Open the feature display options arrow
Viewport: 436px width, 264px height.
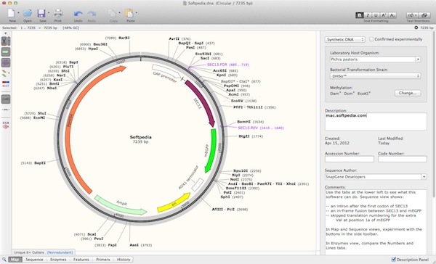(x=9, y=73)
